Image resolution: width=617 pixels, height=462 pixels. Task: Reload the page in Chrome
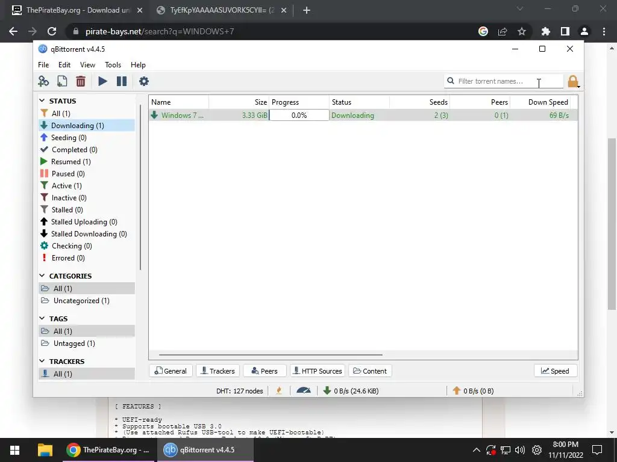[x=52, y=31]
